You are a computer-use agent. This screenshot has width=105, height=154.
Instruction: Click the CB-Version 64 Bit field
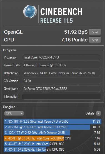[61, 81]
